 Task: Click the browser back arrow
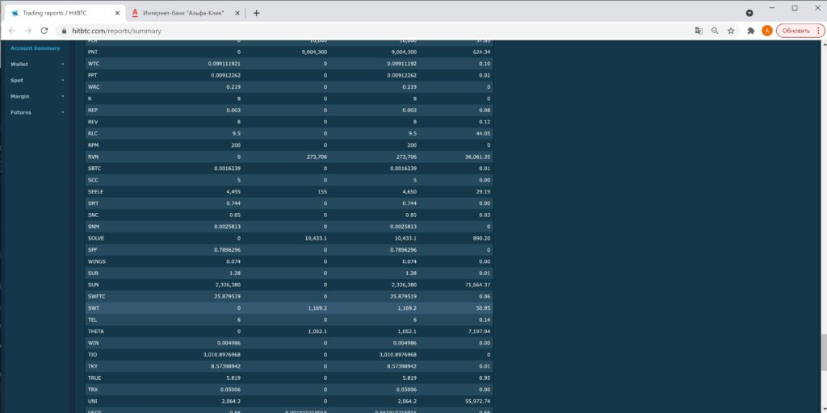[11, 31]
